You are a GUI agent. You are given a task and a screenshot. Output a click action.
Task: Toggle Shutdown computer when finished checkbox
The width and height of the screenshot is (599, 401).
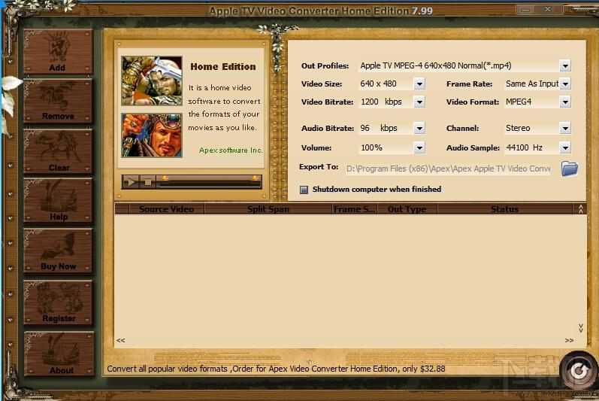pos(304,190)
